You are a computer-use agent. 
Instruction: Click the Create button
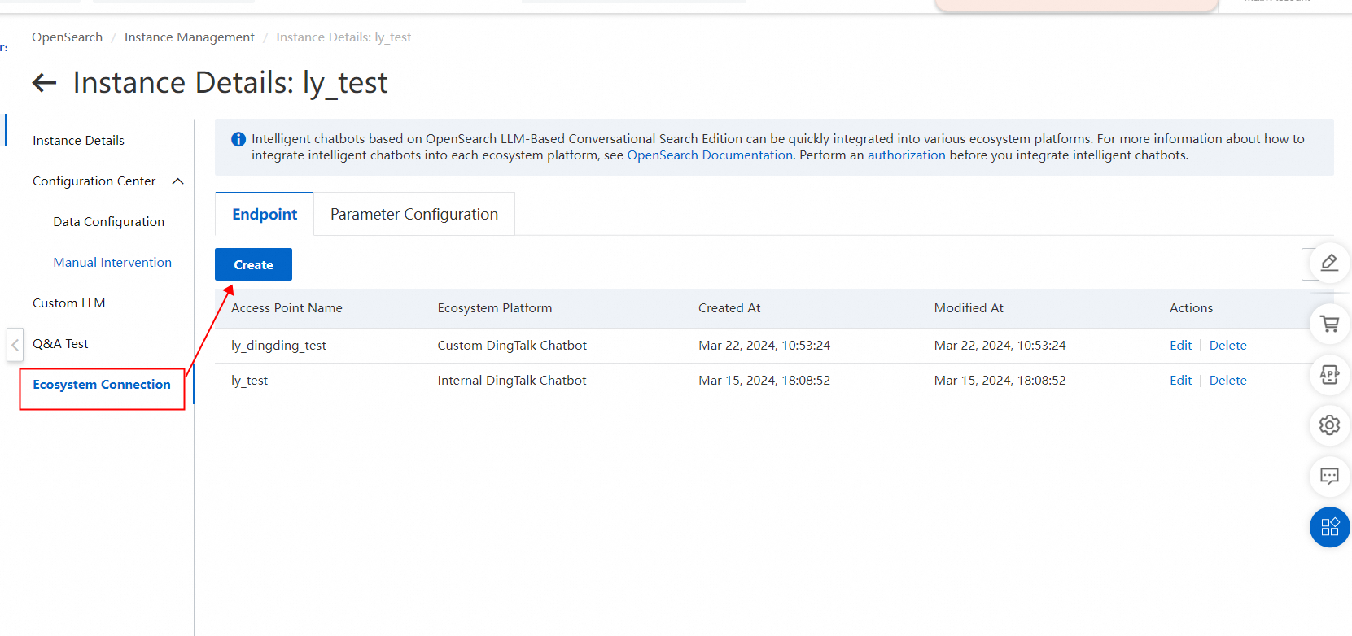click(x=253, y=264)
